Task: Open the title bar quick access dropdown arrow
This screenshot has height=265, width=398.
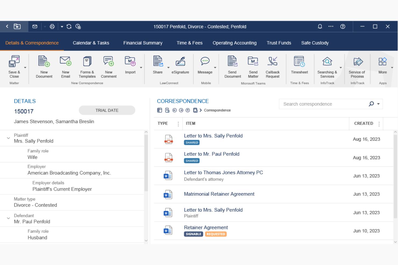Action: click(62, 27)
